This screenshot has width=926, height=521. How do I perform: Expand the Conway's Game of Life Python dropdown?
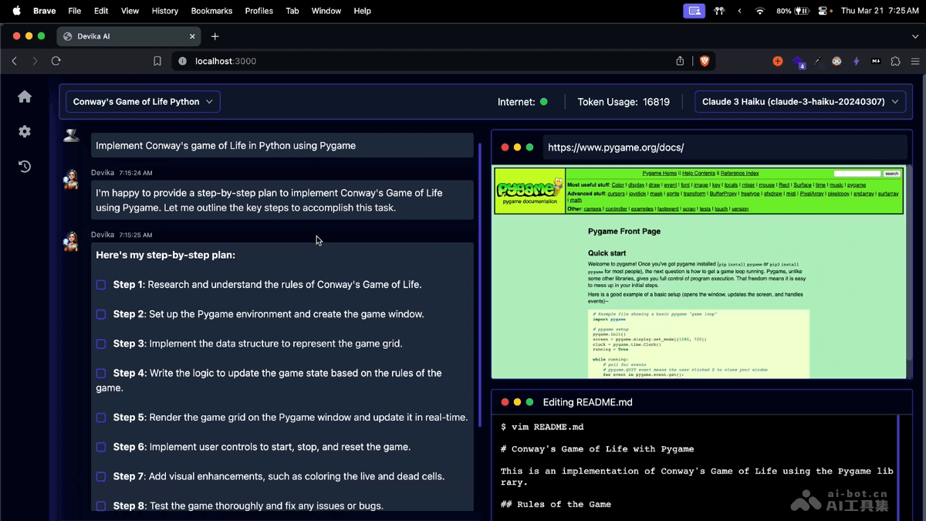click(x=143, y=102)
